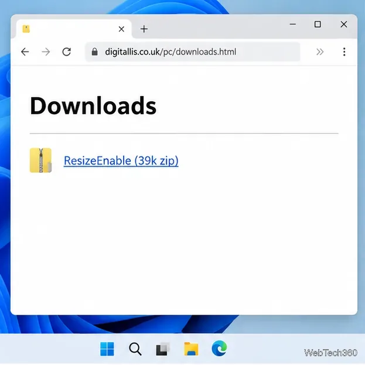Screen dimensions: 365x365
Task: Click the zipped folder icon beside ResizeEnable
Action: (40, 160)
